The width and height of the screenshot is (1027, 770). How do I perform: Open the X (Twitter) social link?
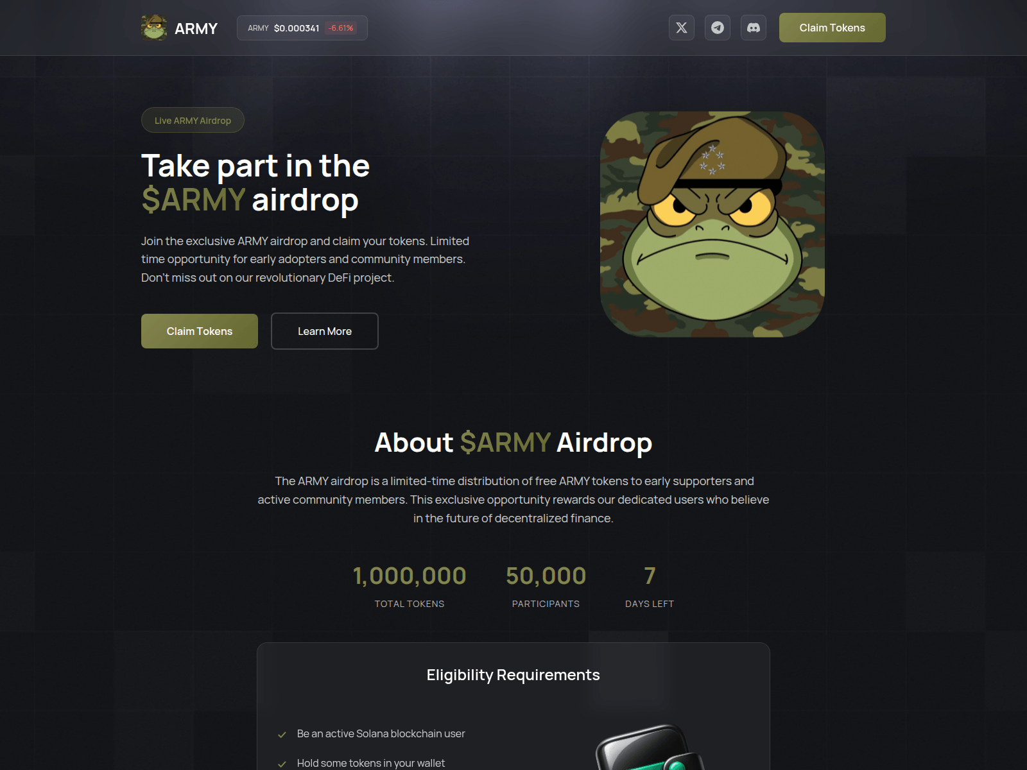coord(682,28)
